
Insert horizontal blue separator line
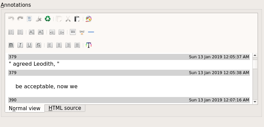pos(91,32)
